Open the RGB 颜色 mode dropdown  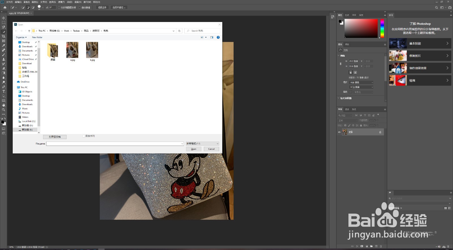point(362,82)
